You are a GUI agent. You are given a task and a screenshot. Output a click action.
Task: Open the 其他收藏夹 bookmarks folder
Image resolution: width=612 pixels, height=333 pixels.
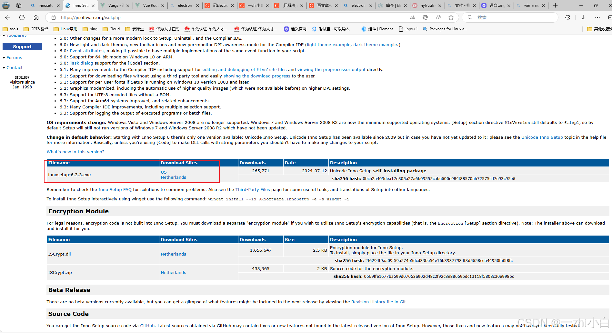(x=599, y=29)
